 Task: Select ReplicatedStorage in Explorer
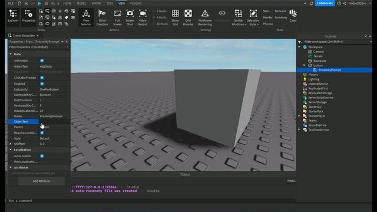tap(320, 93)
